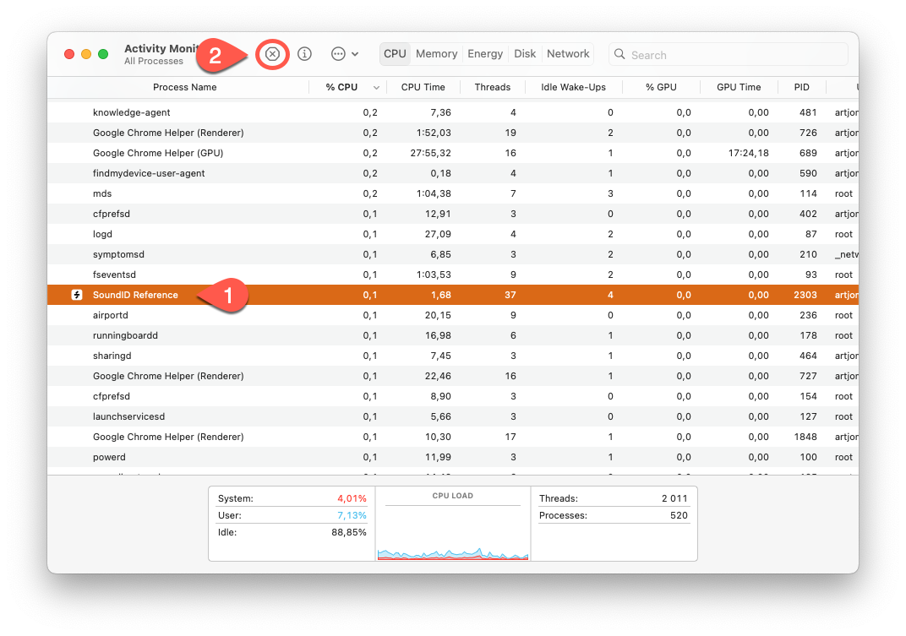Click the Processes total 520
Image resolution: width=906 pixels, height=636 pixels.
click(x=679, y=515)
